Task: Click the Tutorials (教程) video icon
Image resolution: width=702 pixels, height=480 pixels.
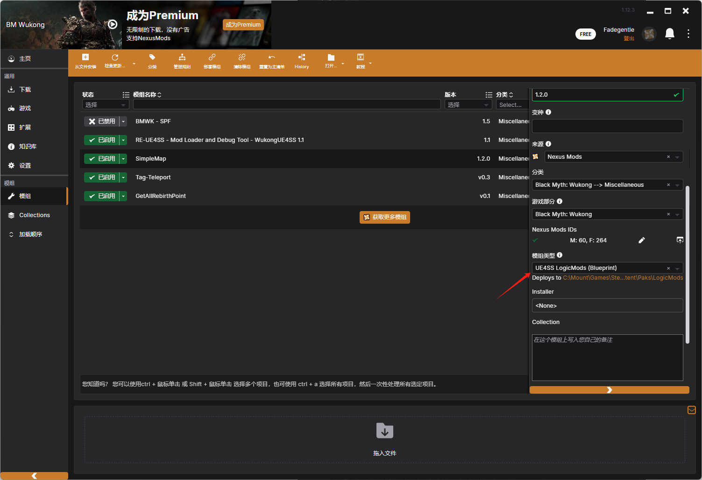Action: (361, 57)
